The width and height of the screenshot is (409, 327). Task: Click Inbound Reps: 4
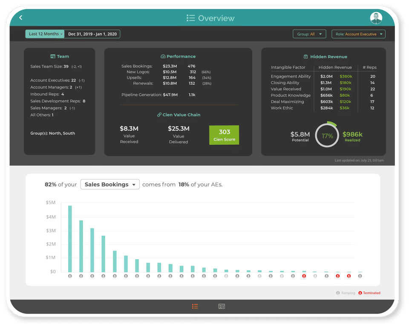click(47, 94)
